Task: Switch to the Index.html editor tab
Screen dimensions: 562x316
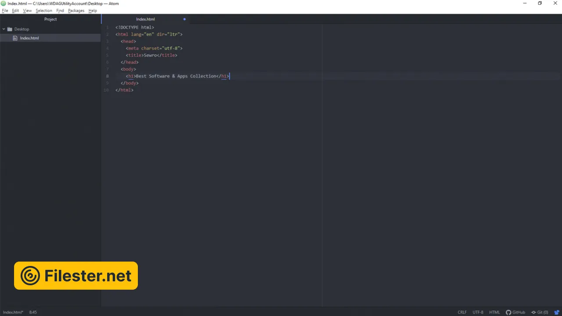Action: click(145, 19)
